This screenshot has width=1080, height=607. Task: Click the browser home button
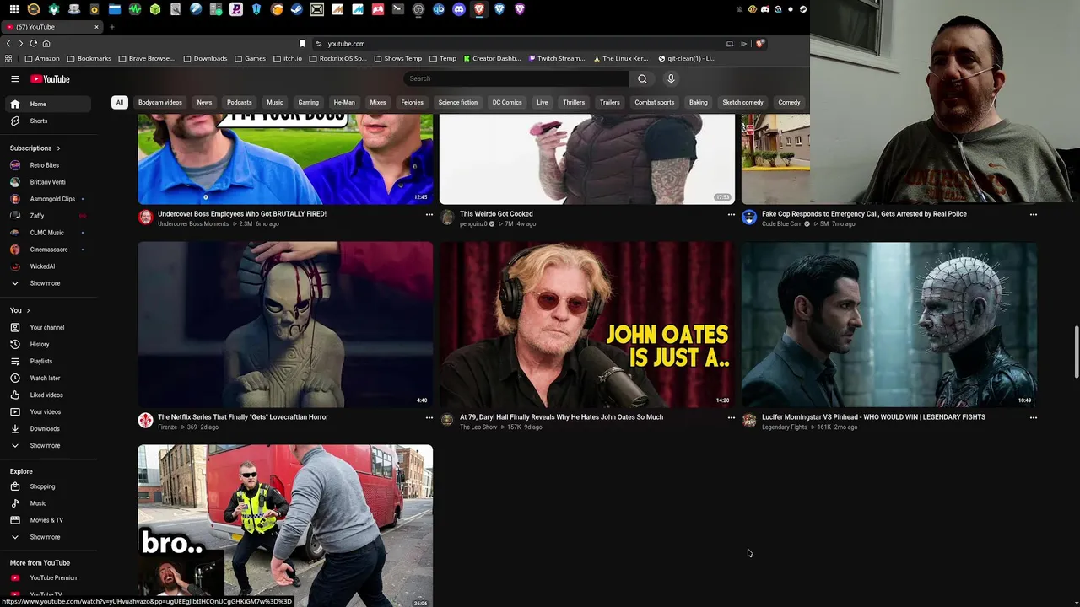(x=46, y=43)
